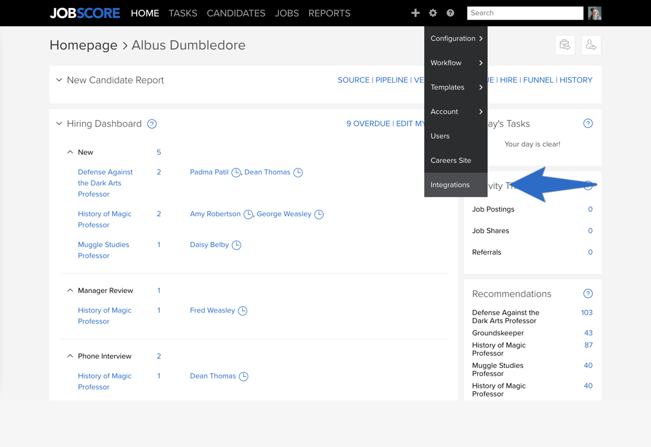This screenshot has width=651, height=447.
Task: Expand the Account submenu
Action: 456,112
